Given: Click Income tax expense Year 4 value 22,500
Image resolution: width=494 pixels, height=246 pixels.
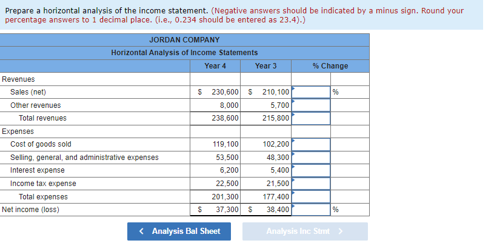Looking at the screenshot, I should click(227, 184).
